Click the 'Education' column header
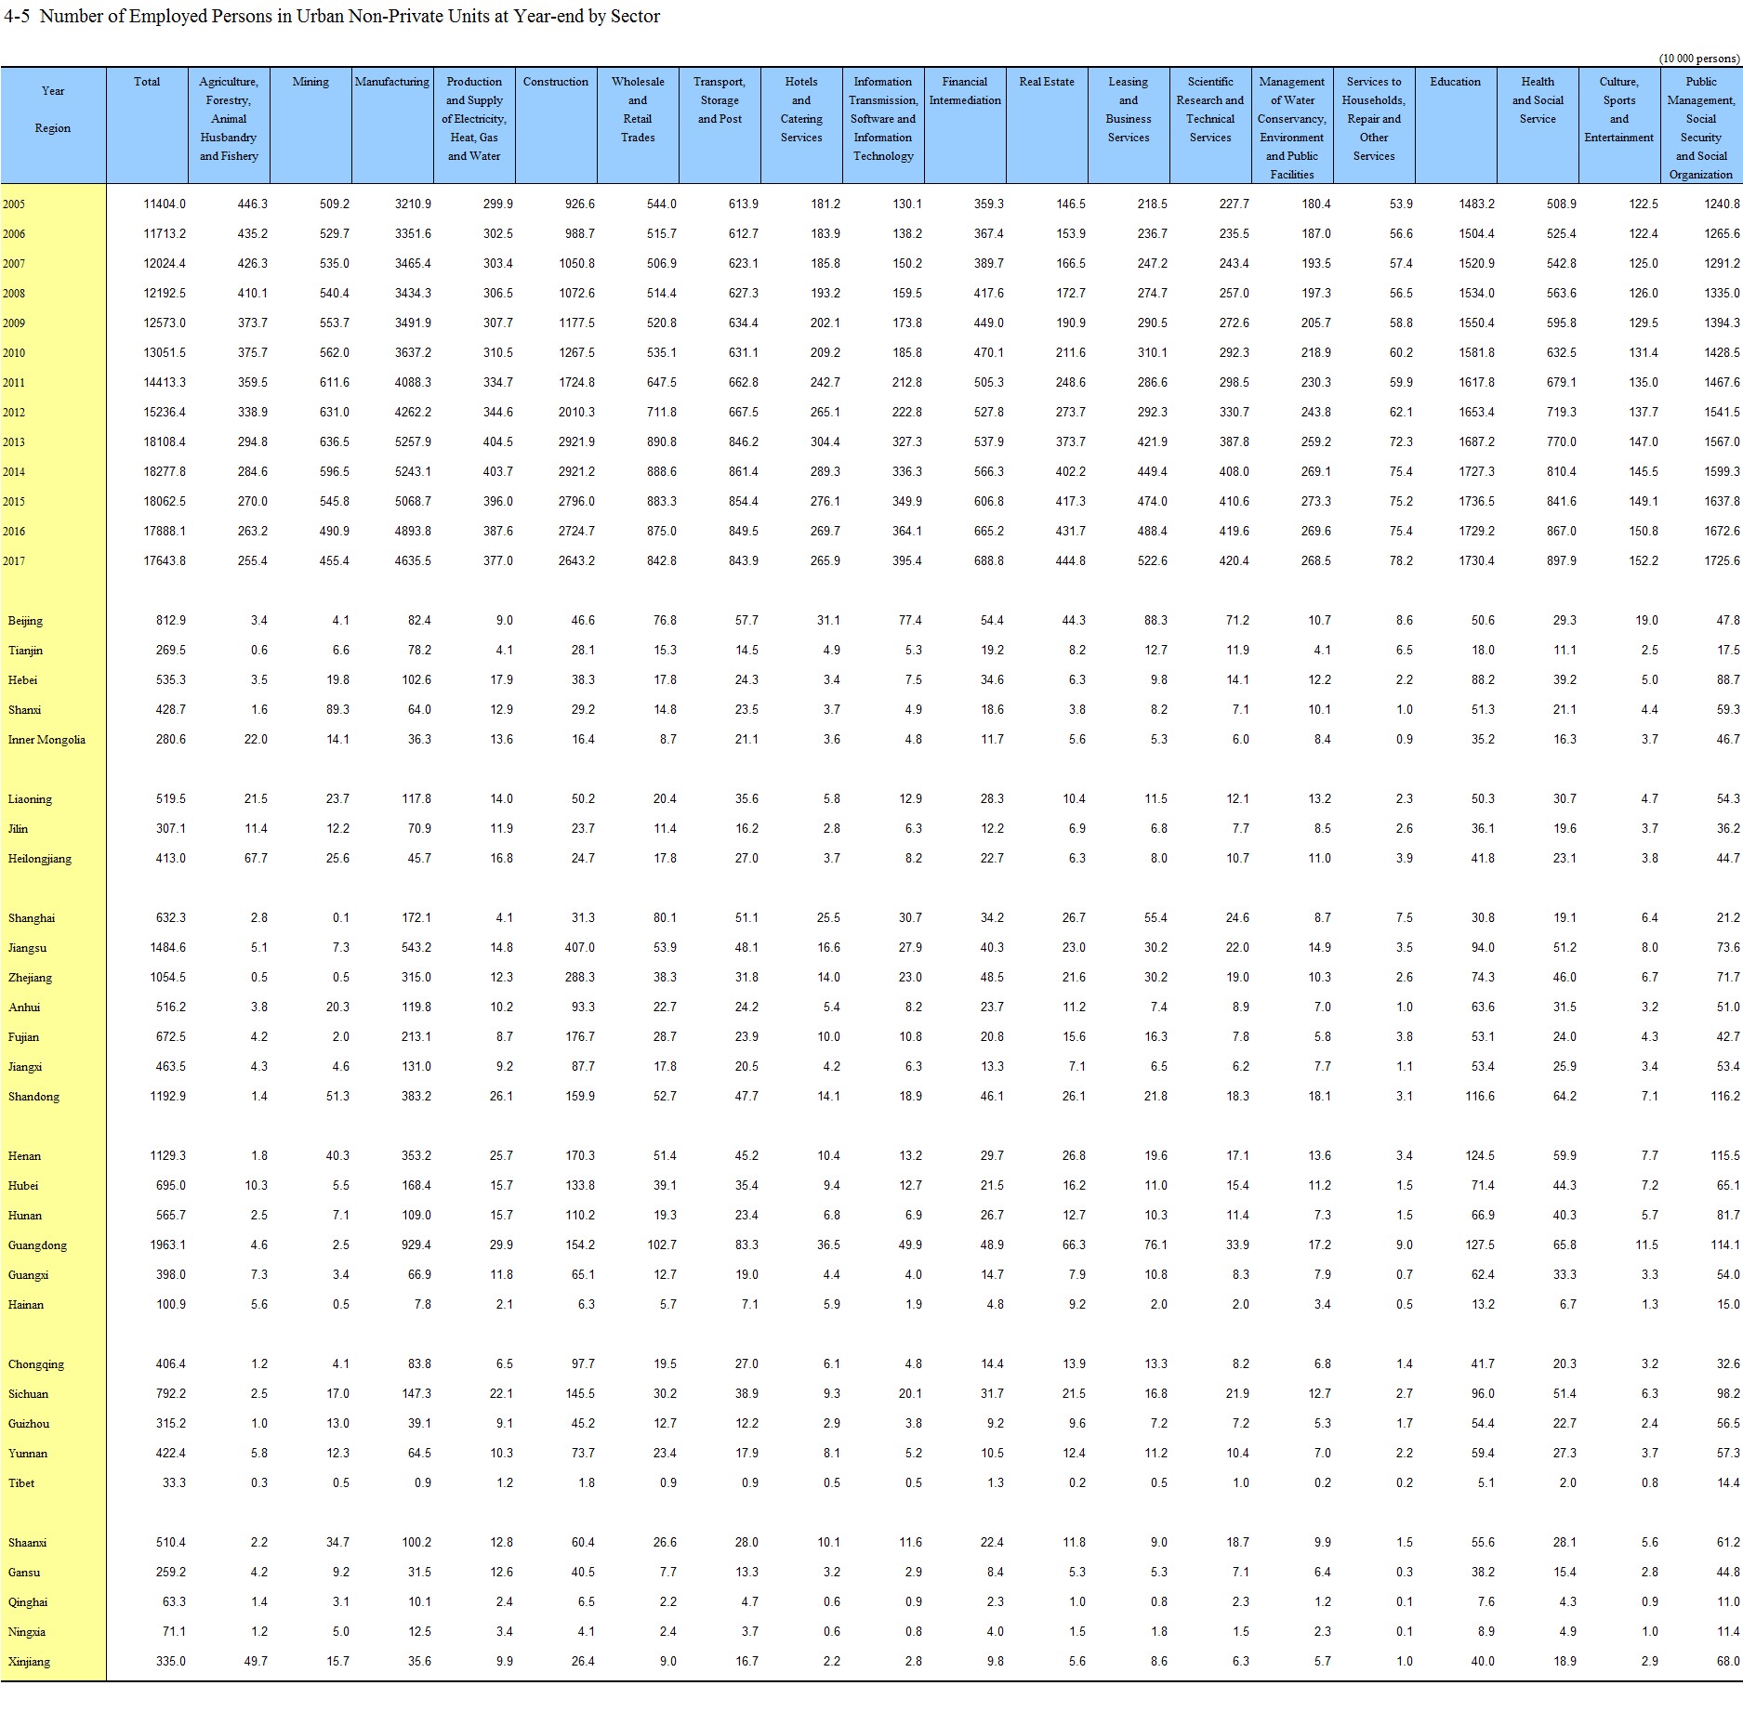The image size is (1743, 1712). pyautogui.click(x=1456, y=82)
